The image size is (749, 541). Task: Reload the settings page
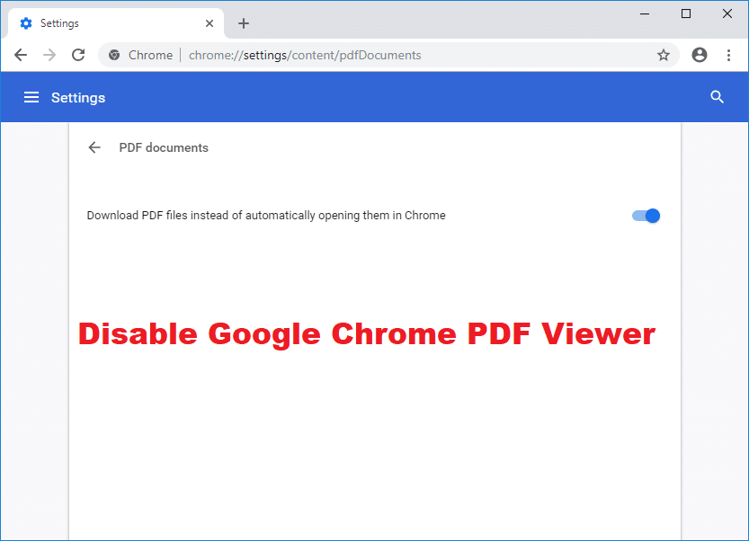pyautogui.click(x=78, y=55)
